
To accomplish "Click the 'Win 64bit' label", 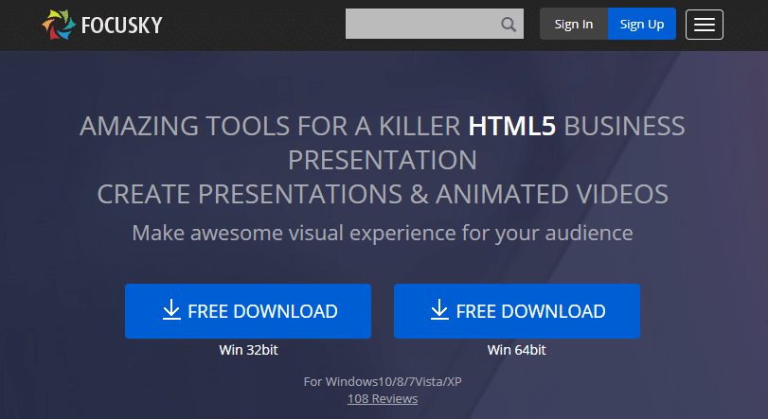I will click(517, 350).
